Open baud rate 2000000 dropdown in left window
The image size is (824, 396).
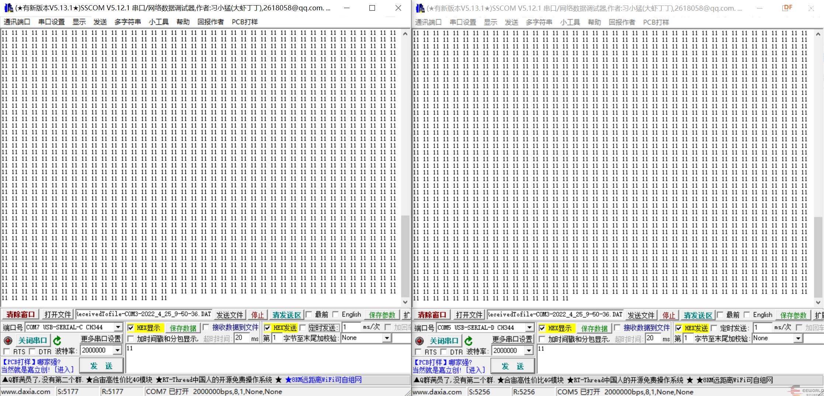point(118,350)
